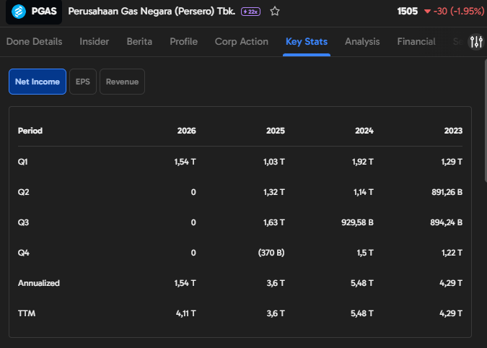Click TTM 2024 value 5,48 T
This screenshot has height=348, width=487.
[x=362, y=313]
